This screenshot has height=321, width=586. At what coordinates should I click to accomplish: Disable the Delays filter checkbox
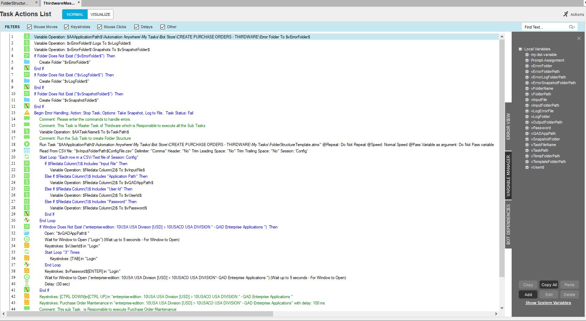coord(136,27)
